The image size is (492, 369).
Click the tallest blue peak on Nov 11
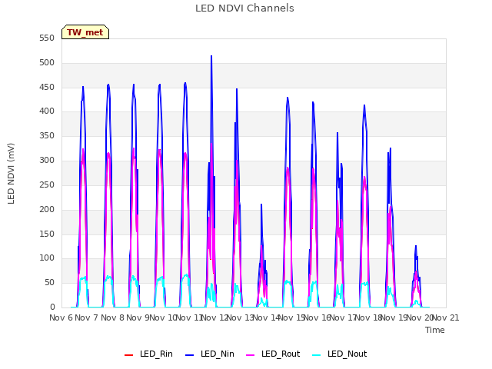[x=211, y=56]
